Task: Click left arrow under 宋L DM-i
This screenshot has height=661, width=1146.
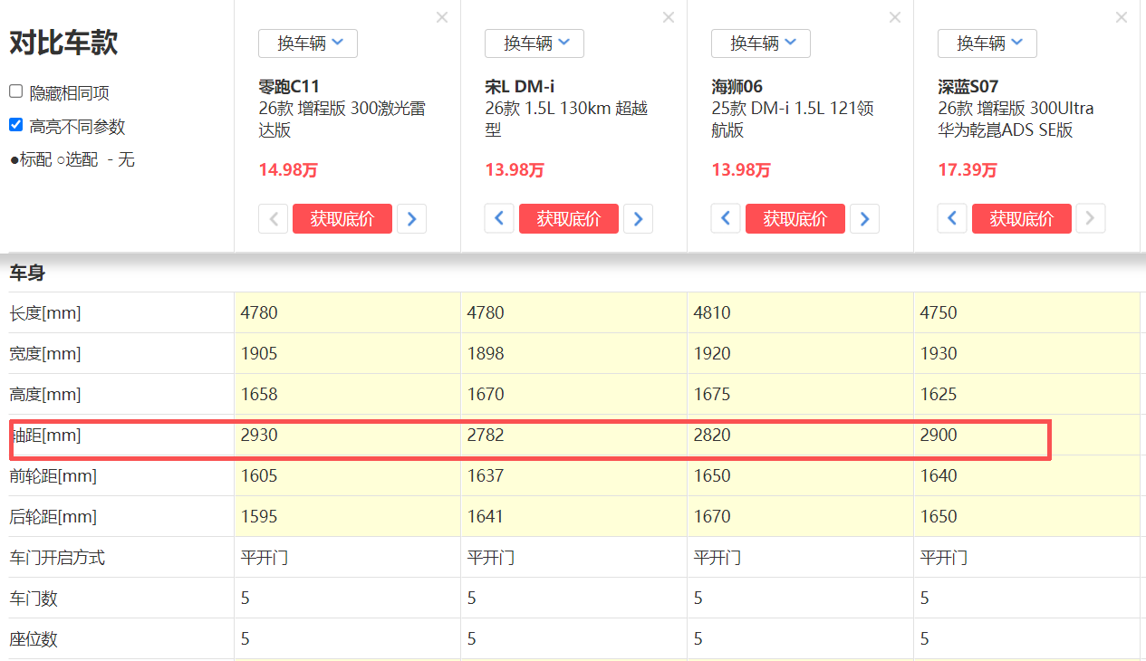Action: coord(499,218)
